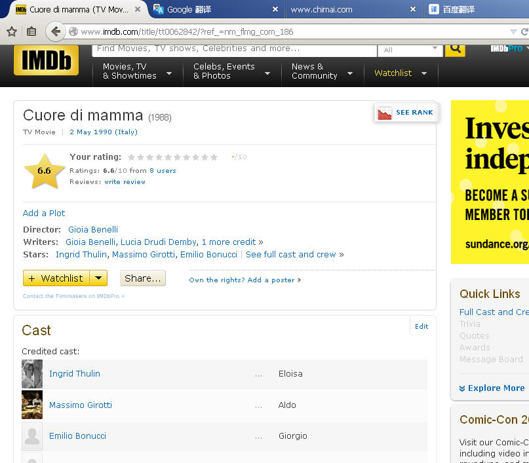Click the yellow search magnifier button

pos(455,50)
